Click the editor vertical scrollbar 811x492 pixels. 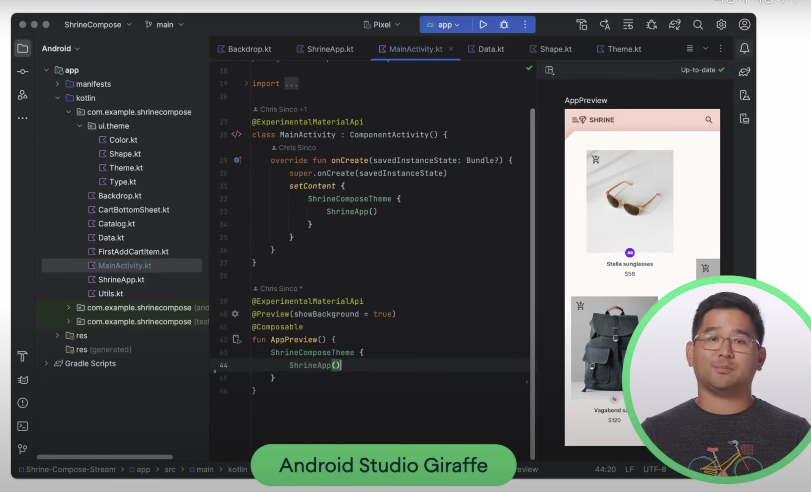533,284
